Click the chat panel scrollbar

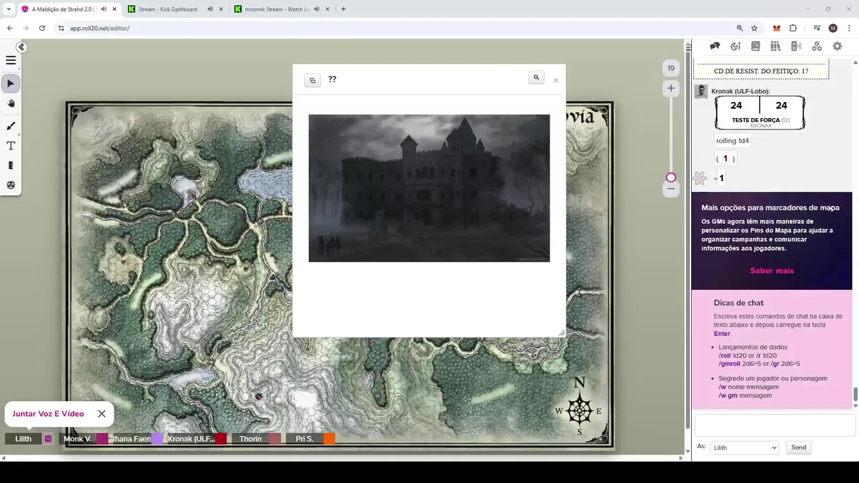(x=856, y=395)
